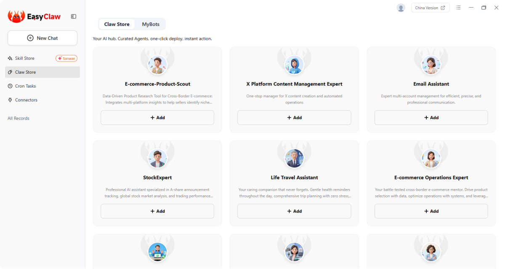Screen dimensions: 505x269
Task: Open the list menu icon in title bar
Action: [x=458, y=8]
